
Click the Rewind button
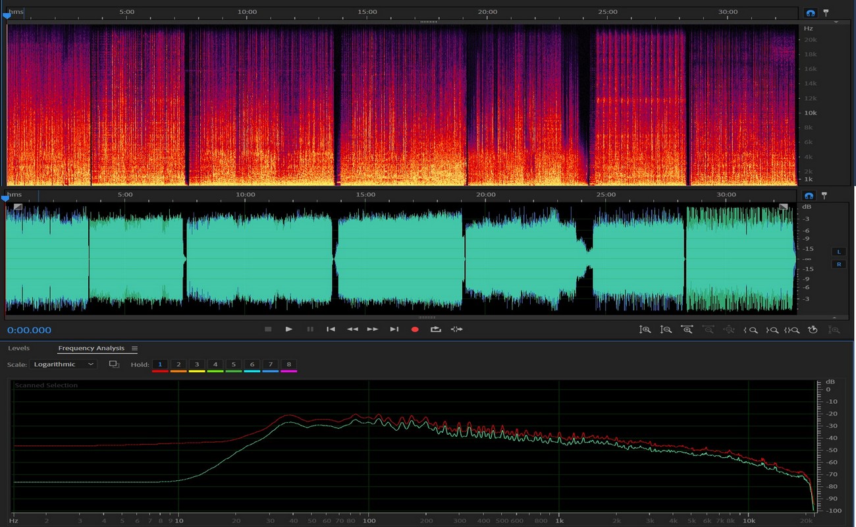(x=352, y=329)
